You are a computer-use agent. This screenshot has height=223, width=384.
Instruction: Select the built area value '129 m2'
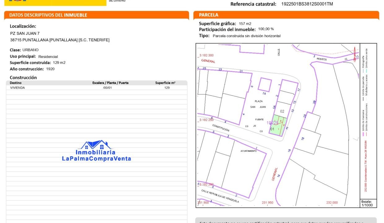[59, 63]
